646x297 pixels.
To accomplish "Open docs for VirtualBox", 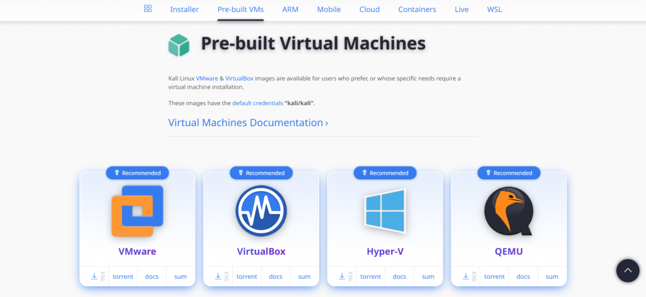I will [276, 276].
